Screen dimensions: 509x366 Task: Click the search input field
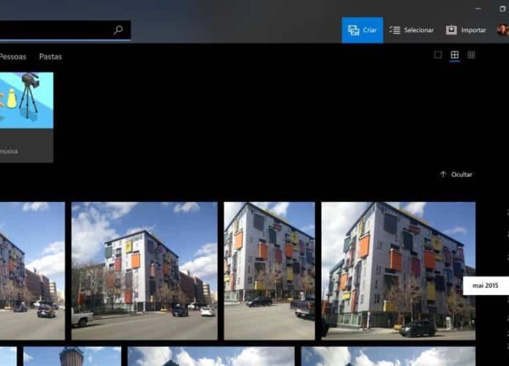[65, 30]
